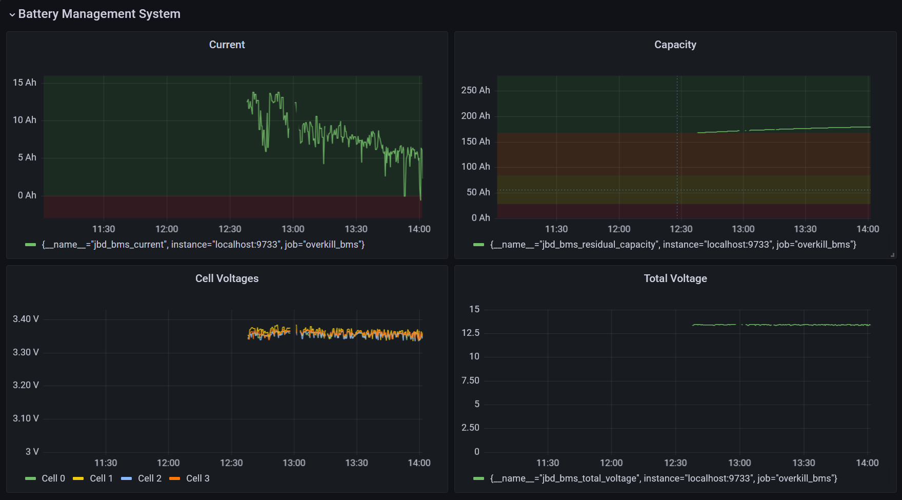Open the Total Voltage panel title menu

tap(675, 278)
